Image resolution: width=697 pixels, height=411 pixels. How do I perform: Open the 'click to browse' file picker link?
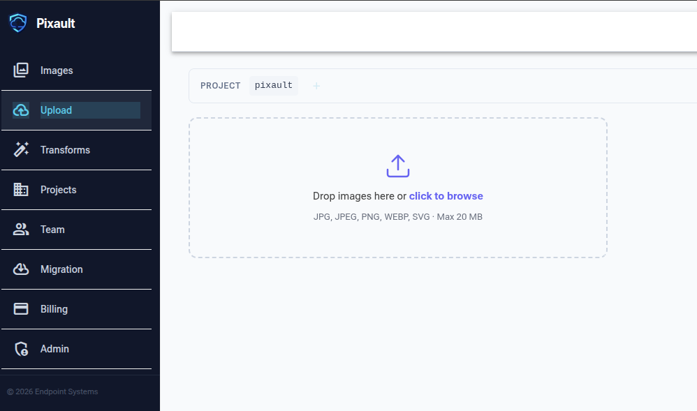(x=446, y=196)
